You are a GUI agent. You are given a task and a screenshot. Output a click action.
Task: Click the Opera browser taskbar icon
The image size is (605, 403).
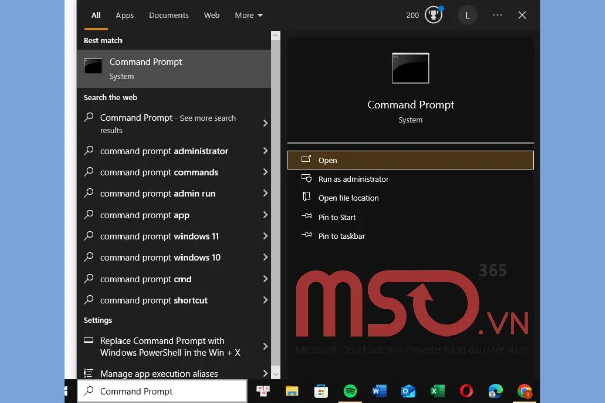pyautogui.click(x=466, y=391)
